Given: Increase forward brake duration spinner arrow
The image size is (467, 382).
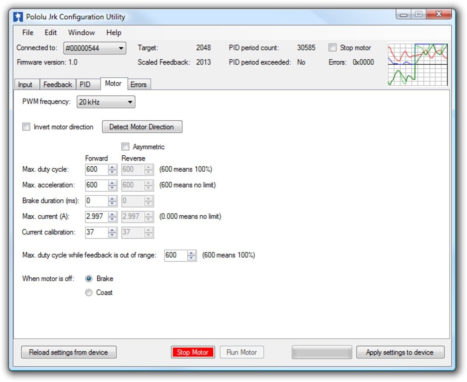Looking at the screenshot, I should pos(112,198).
